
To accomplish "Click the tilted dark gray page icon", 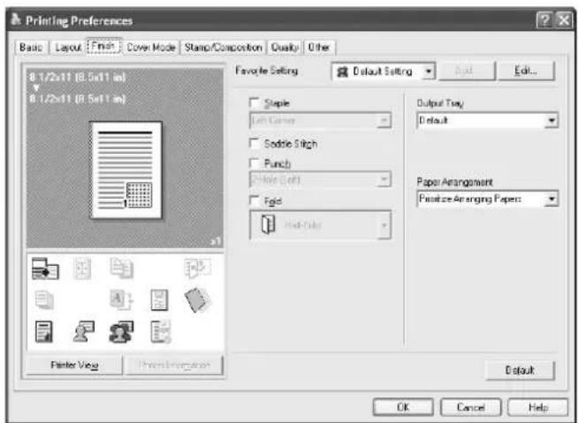I will click(197, 300).
